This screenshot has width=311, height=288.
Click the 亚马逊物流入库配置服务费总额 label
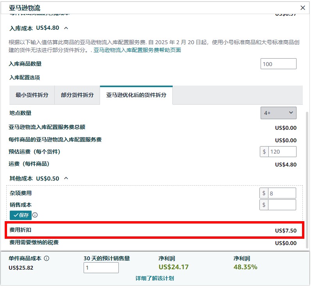point(47,127)
